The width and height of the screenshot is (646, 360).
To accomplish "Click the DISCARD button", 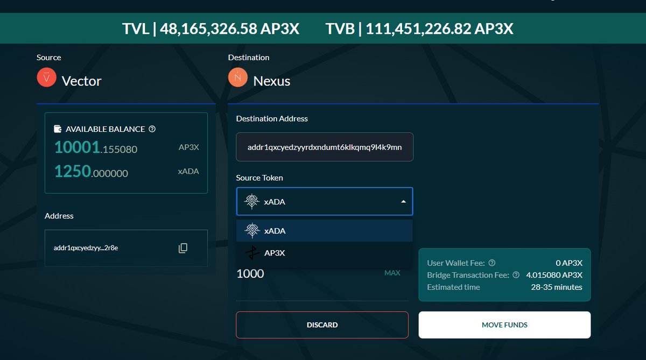I will pos(322,325).
